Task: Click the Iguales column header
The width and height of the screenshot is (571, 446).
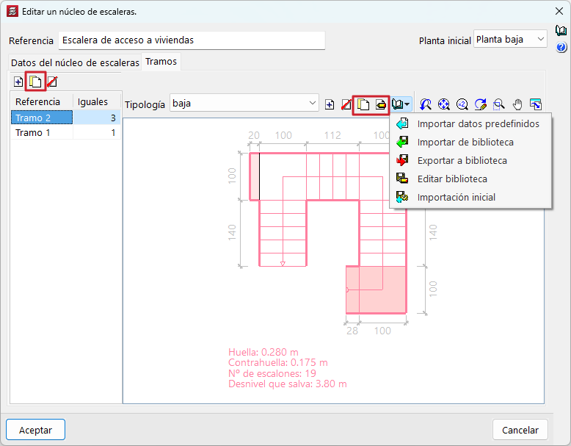Action: point(97,101)
